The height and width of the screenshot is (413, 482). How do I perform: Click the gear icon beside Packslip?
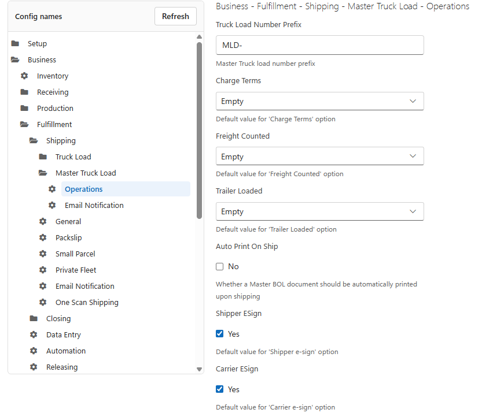(x=43, y=237)
